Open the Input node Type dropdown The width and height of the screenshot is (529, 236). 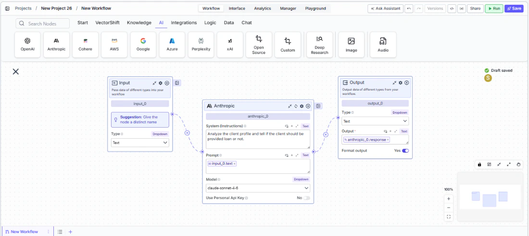click(x=140, y=143)
